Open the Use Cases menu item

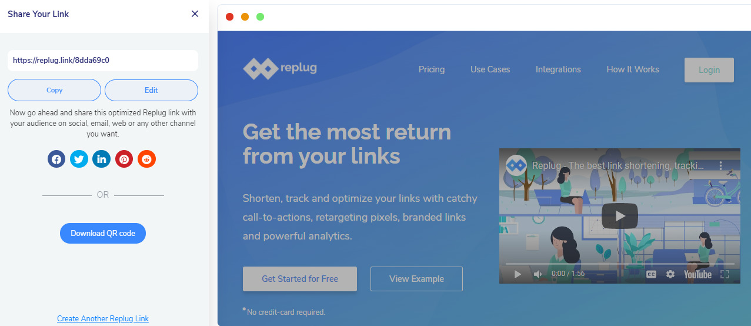490,69
